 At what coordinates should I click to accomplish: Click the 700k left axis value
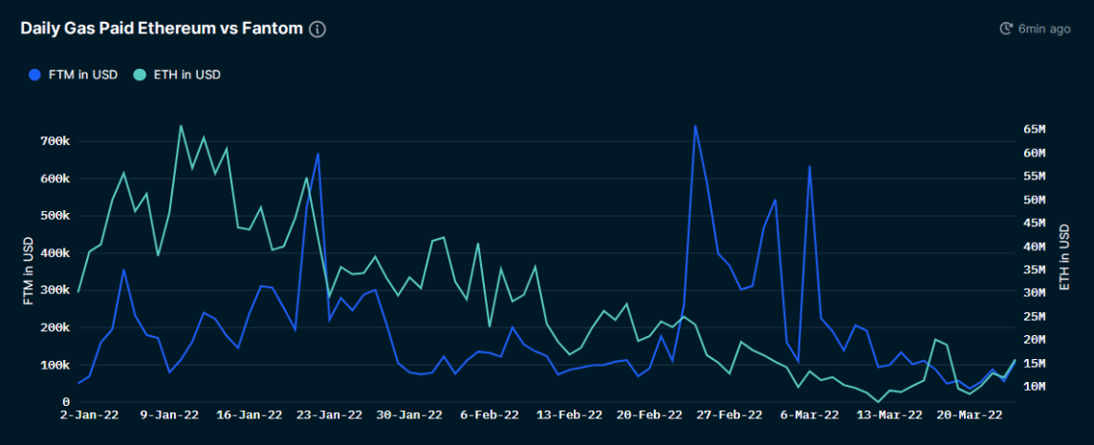click(x=55, y=141)
